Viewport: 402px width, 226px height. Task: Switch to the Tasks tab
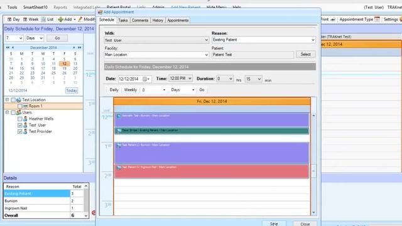[x=123, y=20]
